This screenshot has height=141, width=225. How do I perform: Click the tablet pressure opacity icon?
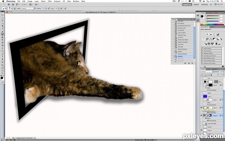(x=49, y=9)
